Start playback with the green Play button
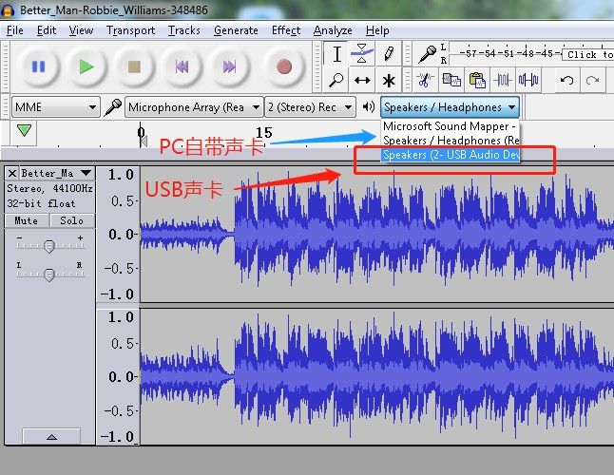614x475 pixels. [86, 66]
